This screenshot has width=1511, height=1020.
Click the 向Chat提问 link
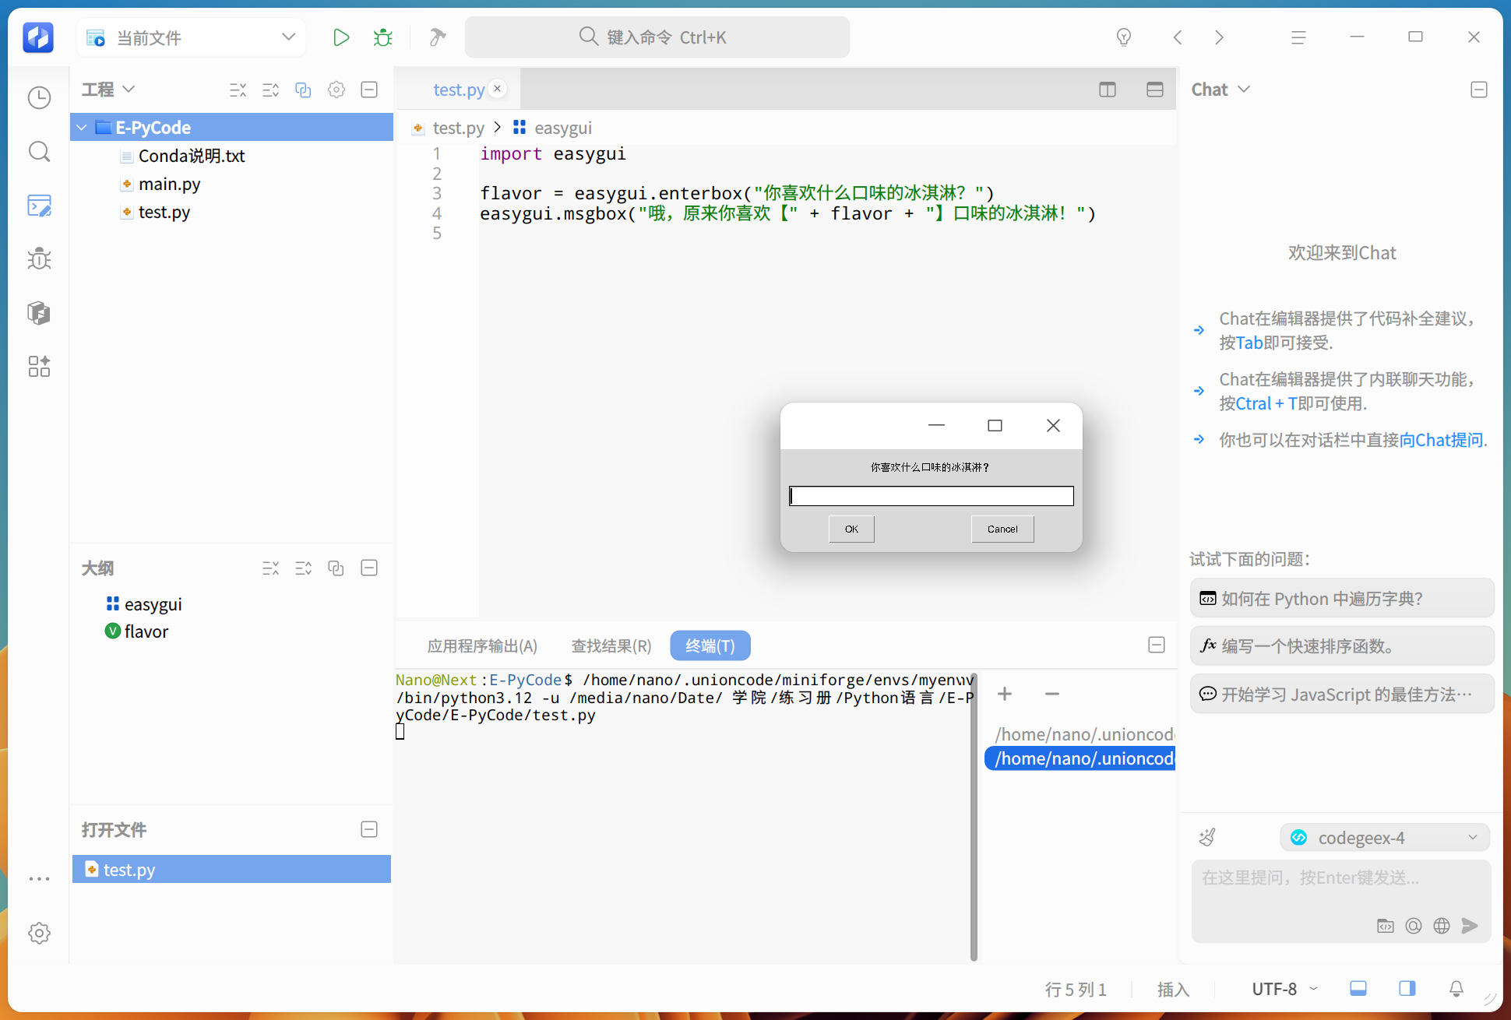pyautogui.click(x=1441, y=440)
